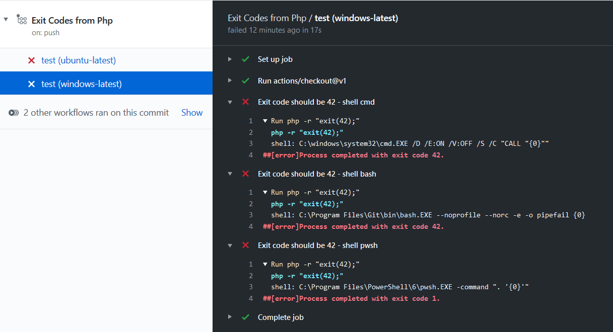Open the Run actions/checkout@v1 label
The image size is (613, 332).
302,80
